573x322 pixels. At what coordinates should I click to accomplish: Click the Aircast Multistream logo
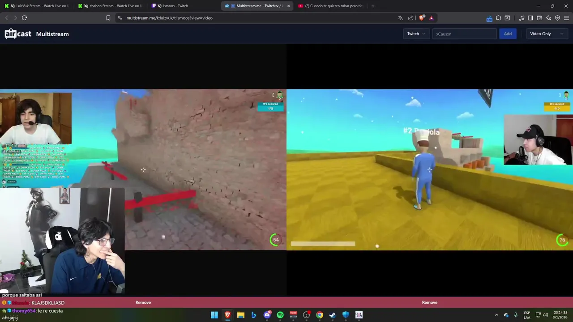pyautogui.click(x=37, y=34)
